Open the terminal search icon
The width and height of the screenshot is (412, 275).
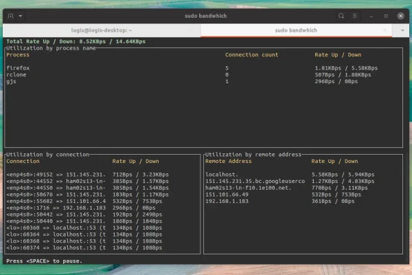pos(341,16)
